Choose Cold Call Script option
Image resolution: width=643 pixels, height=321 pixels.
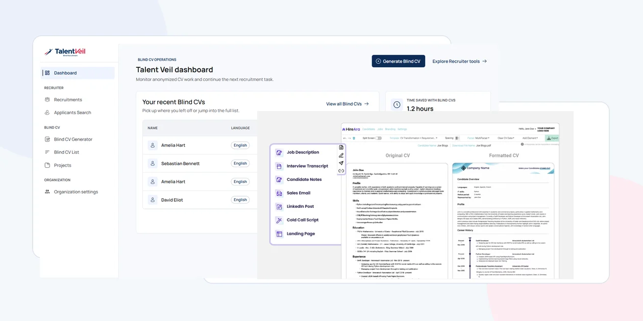pyautogui.click(x=303, y=220)
